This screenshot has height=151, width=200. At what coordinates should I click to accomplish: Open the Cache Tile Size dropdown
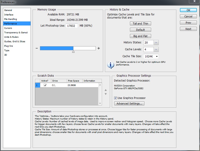point(151,56)
